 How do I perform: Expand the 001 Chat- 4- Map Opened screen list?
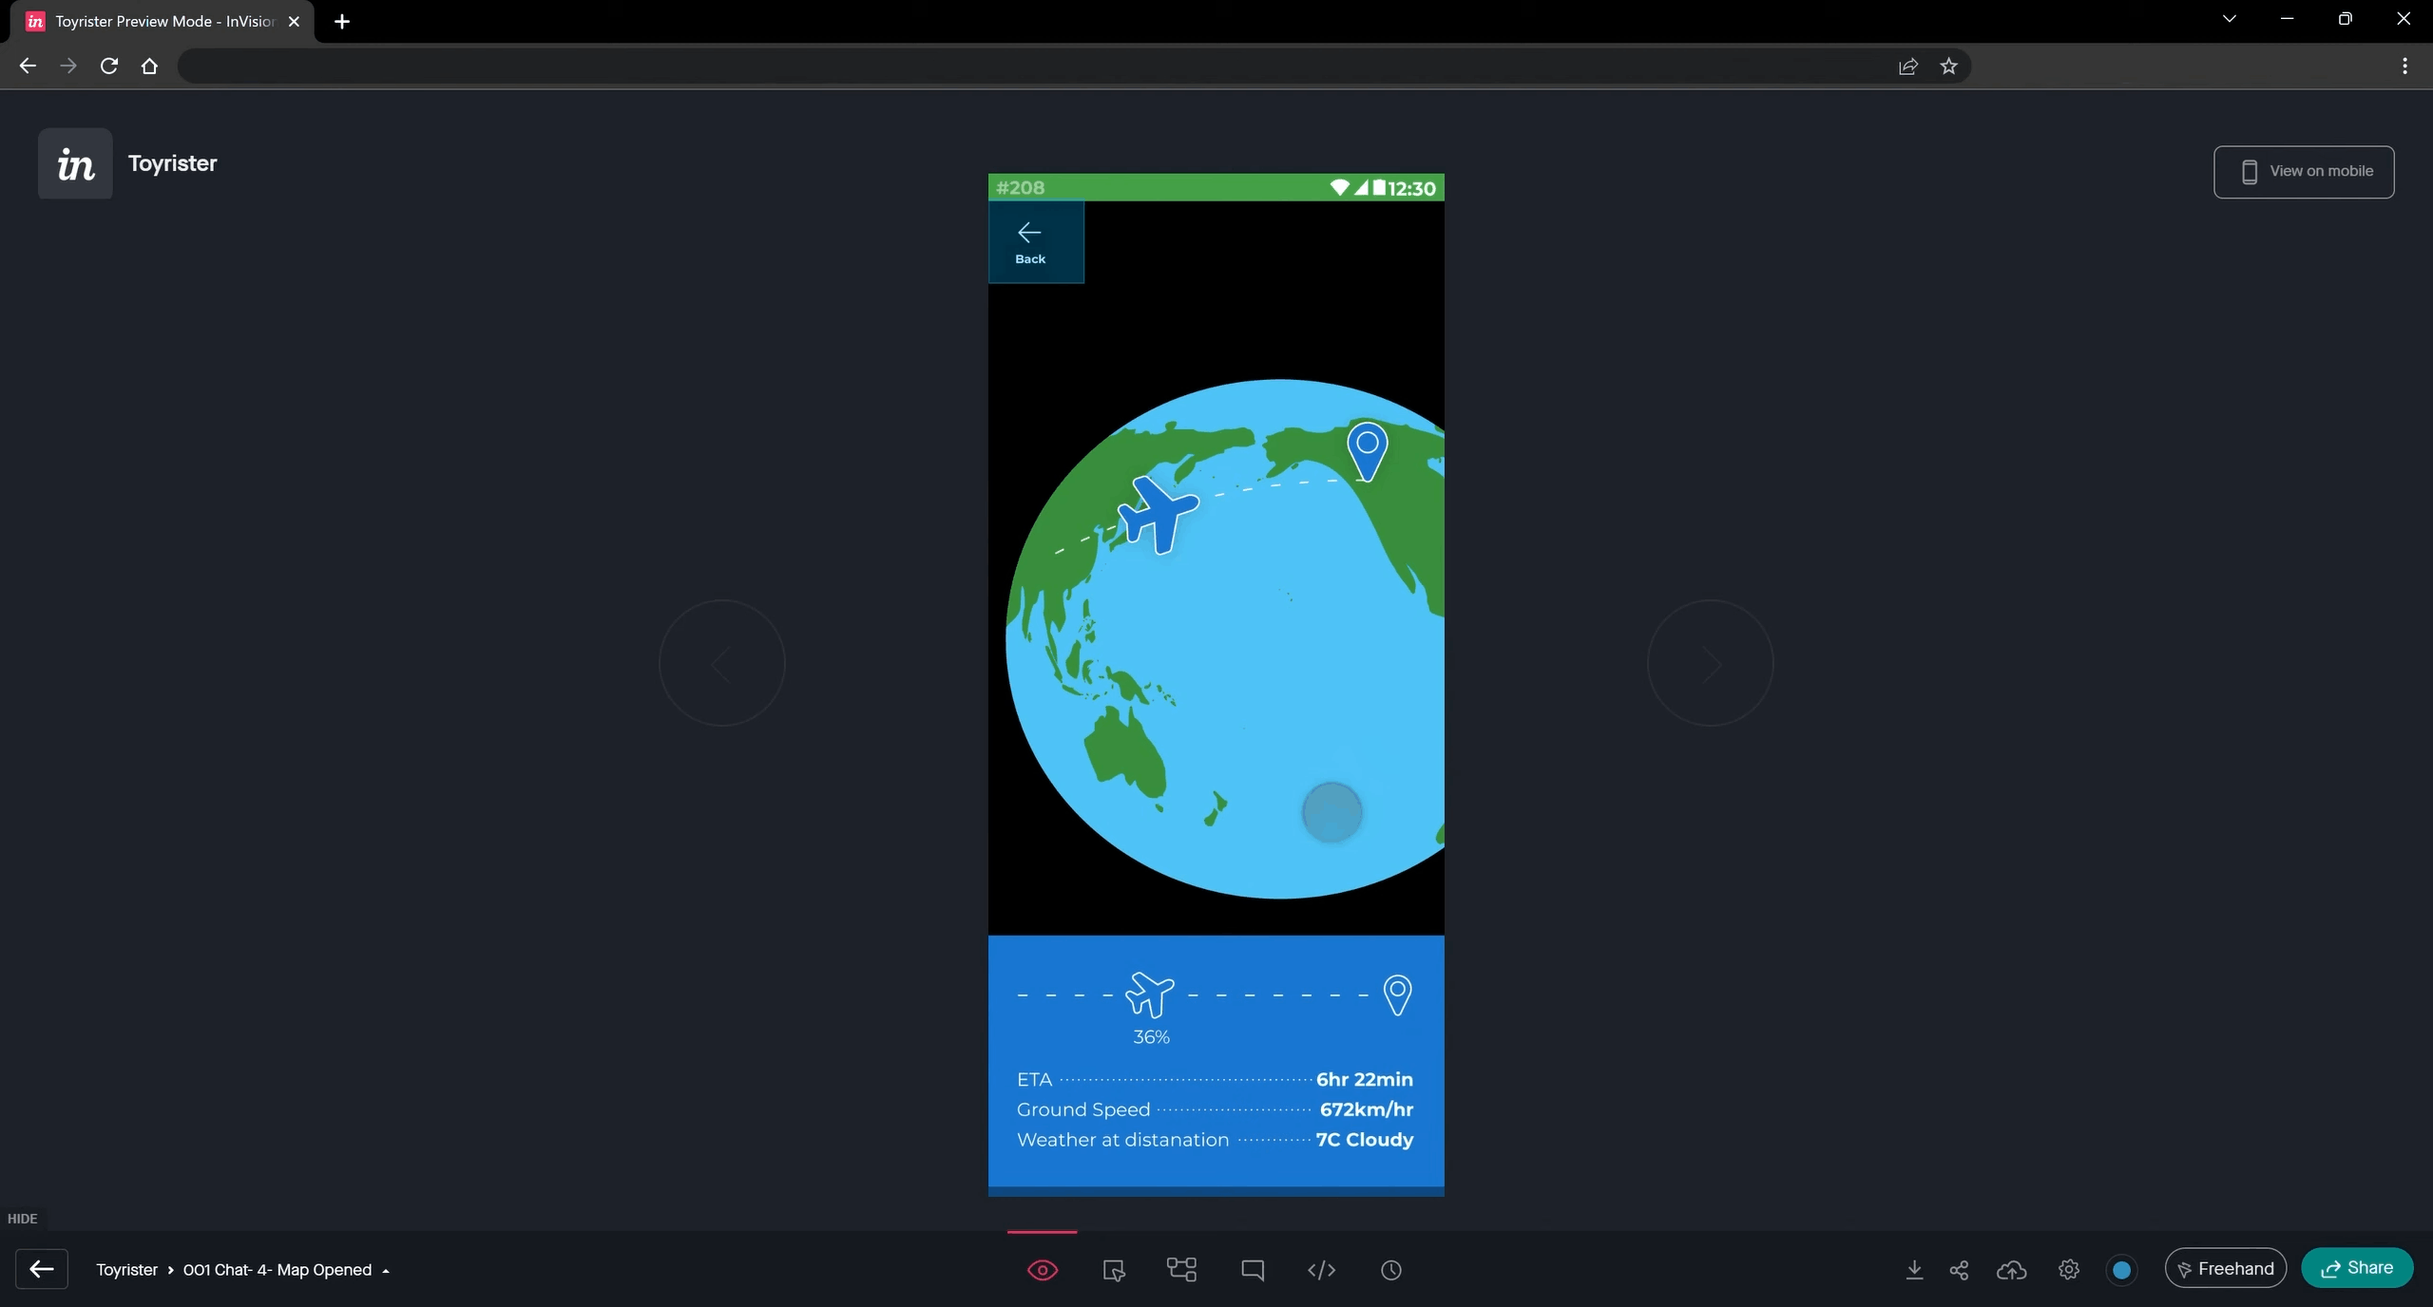(286, 1270)
